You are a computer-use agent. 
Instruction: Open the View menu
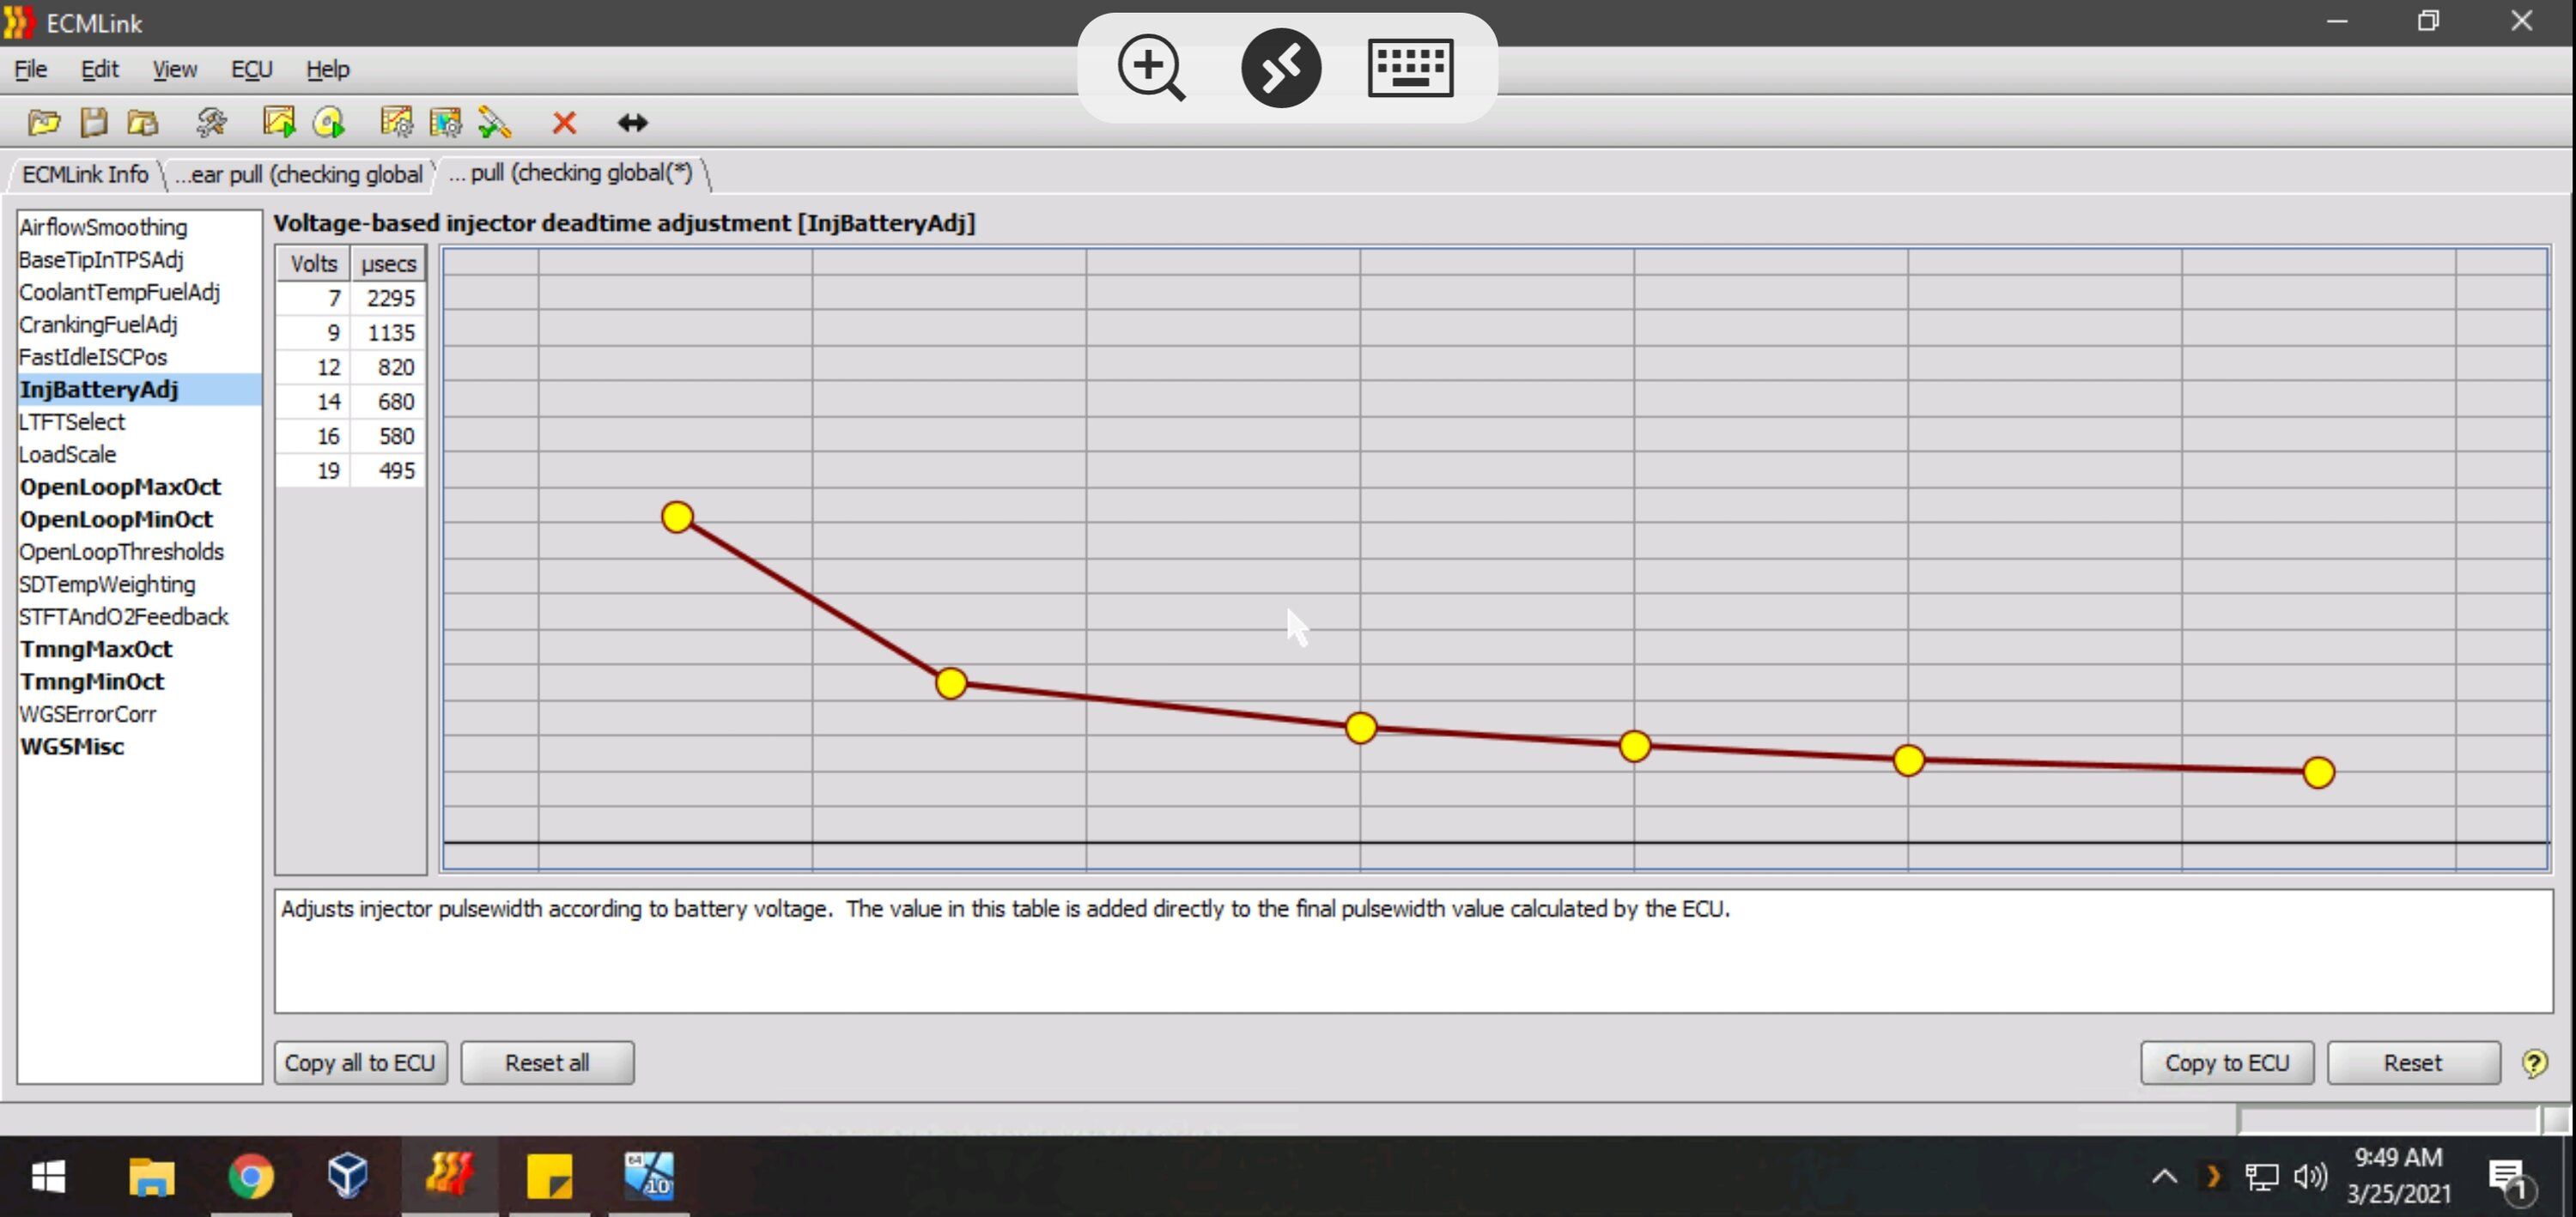(174, 69)
